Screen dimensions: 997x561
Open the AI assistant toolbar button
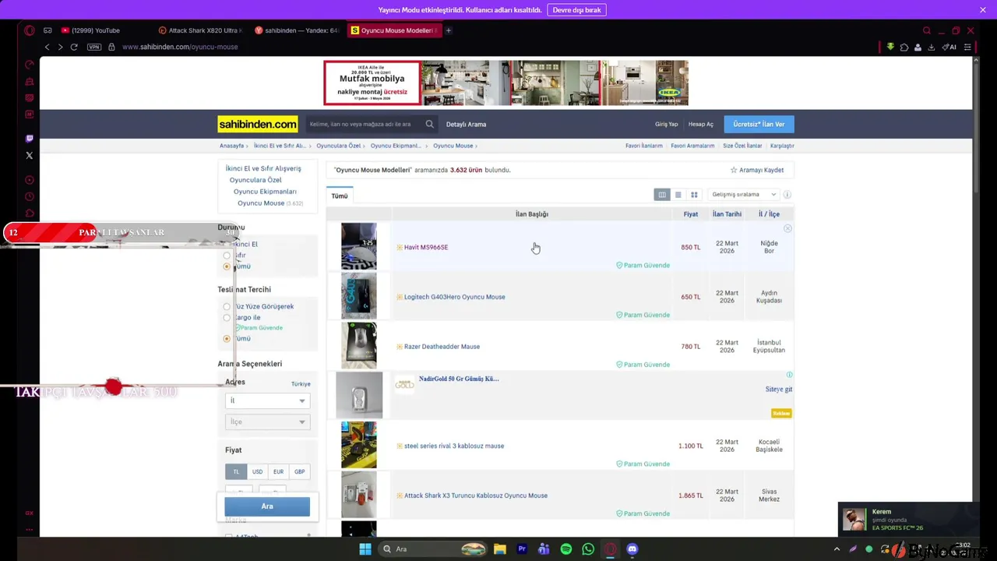(x=949, y=47)
